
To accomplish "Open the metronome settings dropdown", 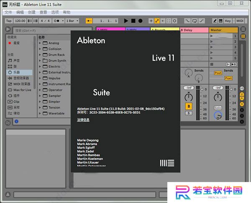I will tap(63, 21).
